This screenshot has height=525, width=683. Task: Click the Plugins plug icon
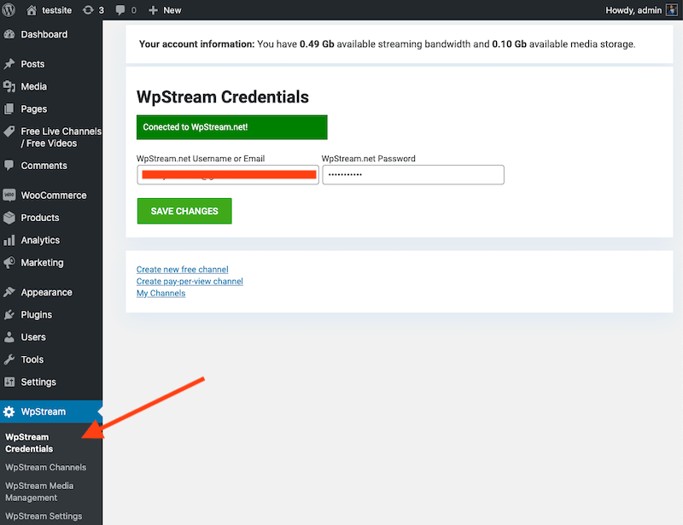pos(9,314)
